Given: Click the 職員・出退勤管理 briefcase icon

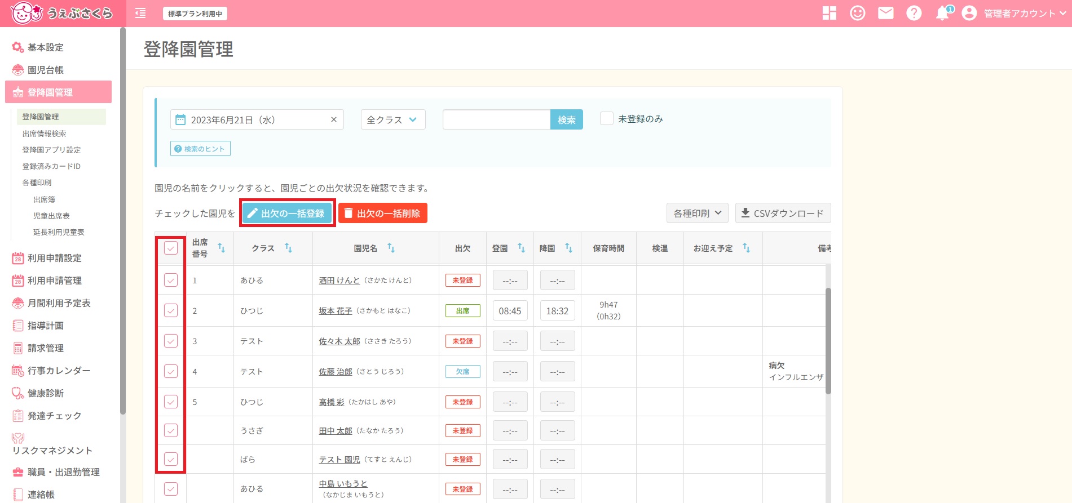Looking at the screenshot, I should 18,472.
